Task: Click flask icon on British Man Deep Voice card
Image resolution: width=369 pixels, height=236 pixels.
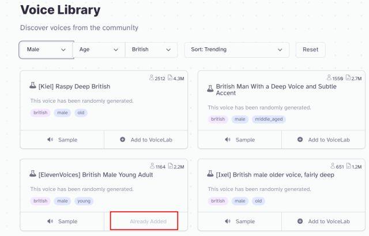Action: (210, 89)
